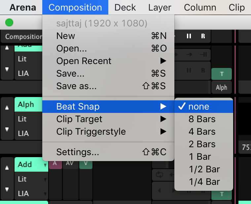
Task: Click the loop icon below the Beat Snap submenu
Action: pos(160,174)
